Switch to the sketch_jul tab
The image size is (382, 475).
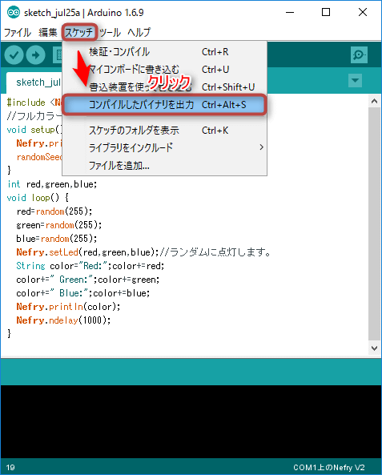pyautogui.click(x=34, y=83)
